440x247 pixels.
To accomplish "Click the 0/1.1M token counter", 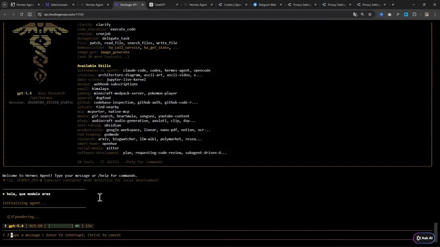I will (x=36, y=226).
